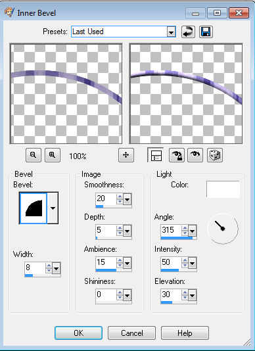This screenshot has height=351, width=255.
Task: Click the proof eye button
Action: pos(195,155)
